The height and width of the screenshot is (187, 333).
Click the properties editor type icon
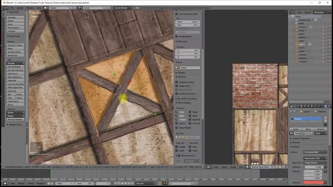coord(292,106)
